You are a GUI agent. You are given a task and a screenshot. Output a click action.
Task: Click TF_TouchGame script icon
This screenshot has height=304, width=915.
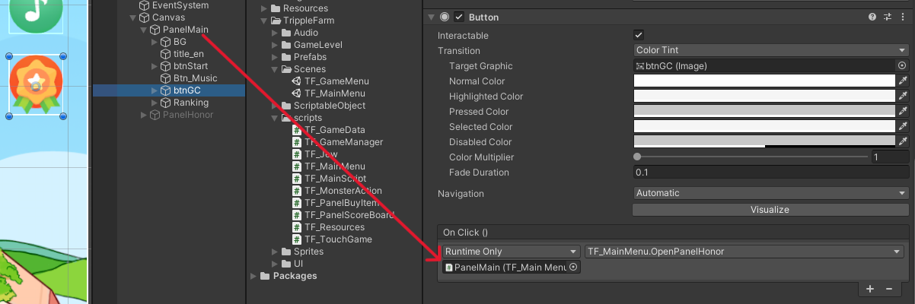pos(297,239)
